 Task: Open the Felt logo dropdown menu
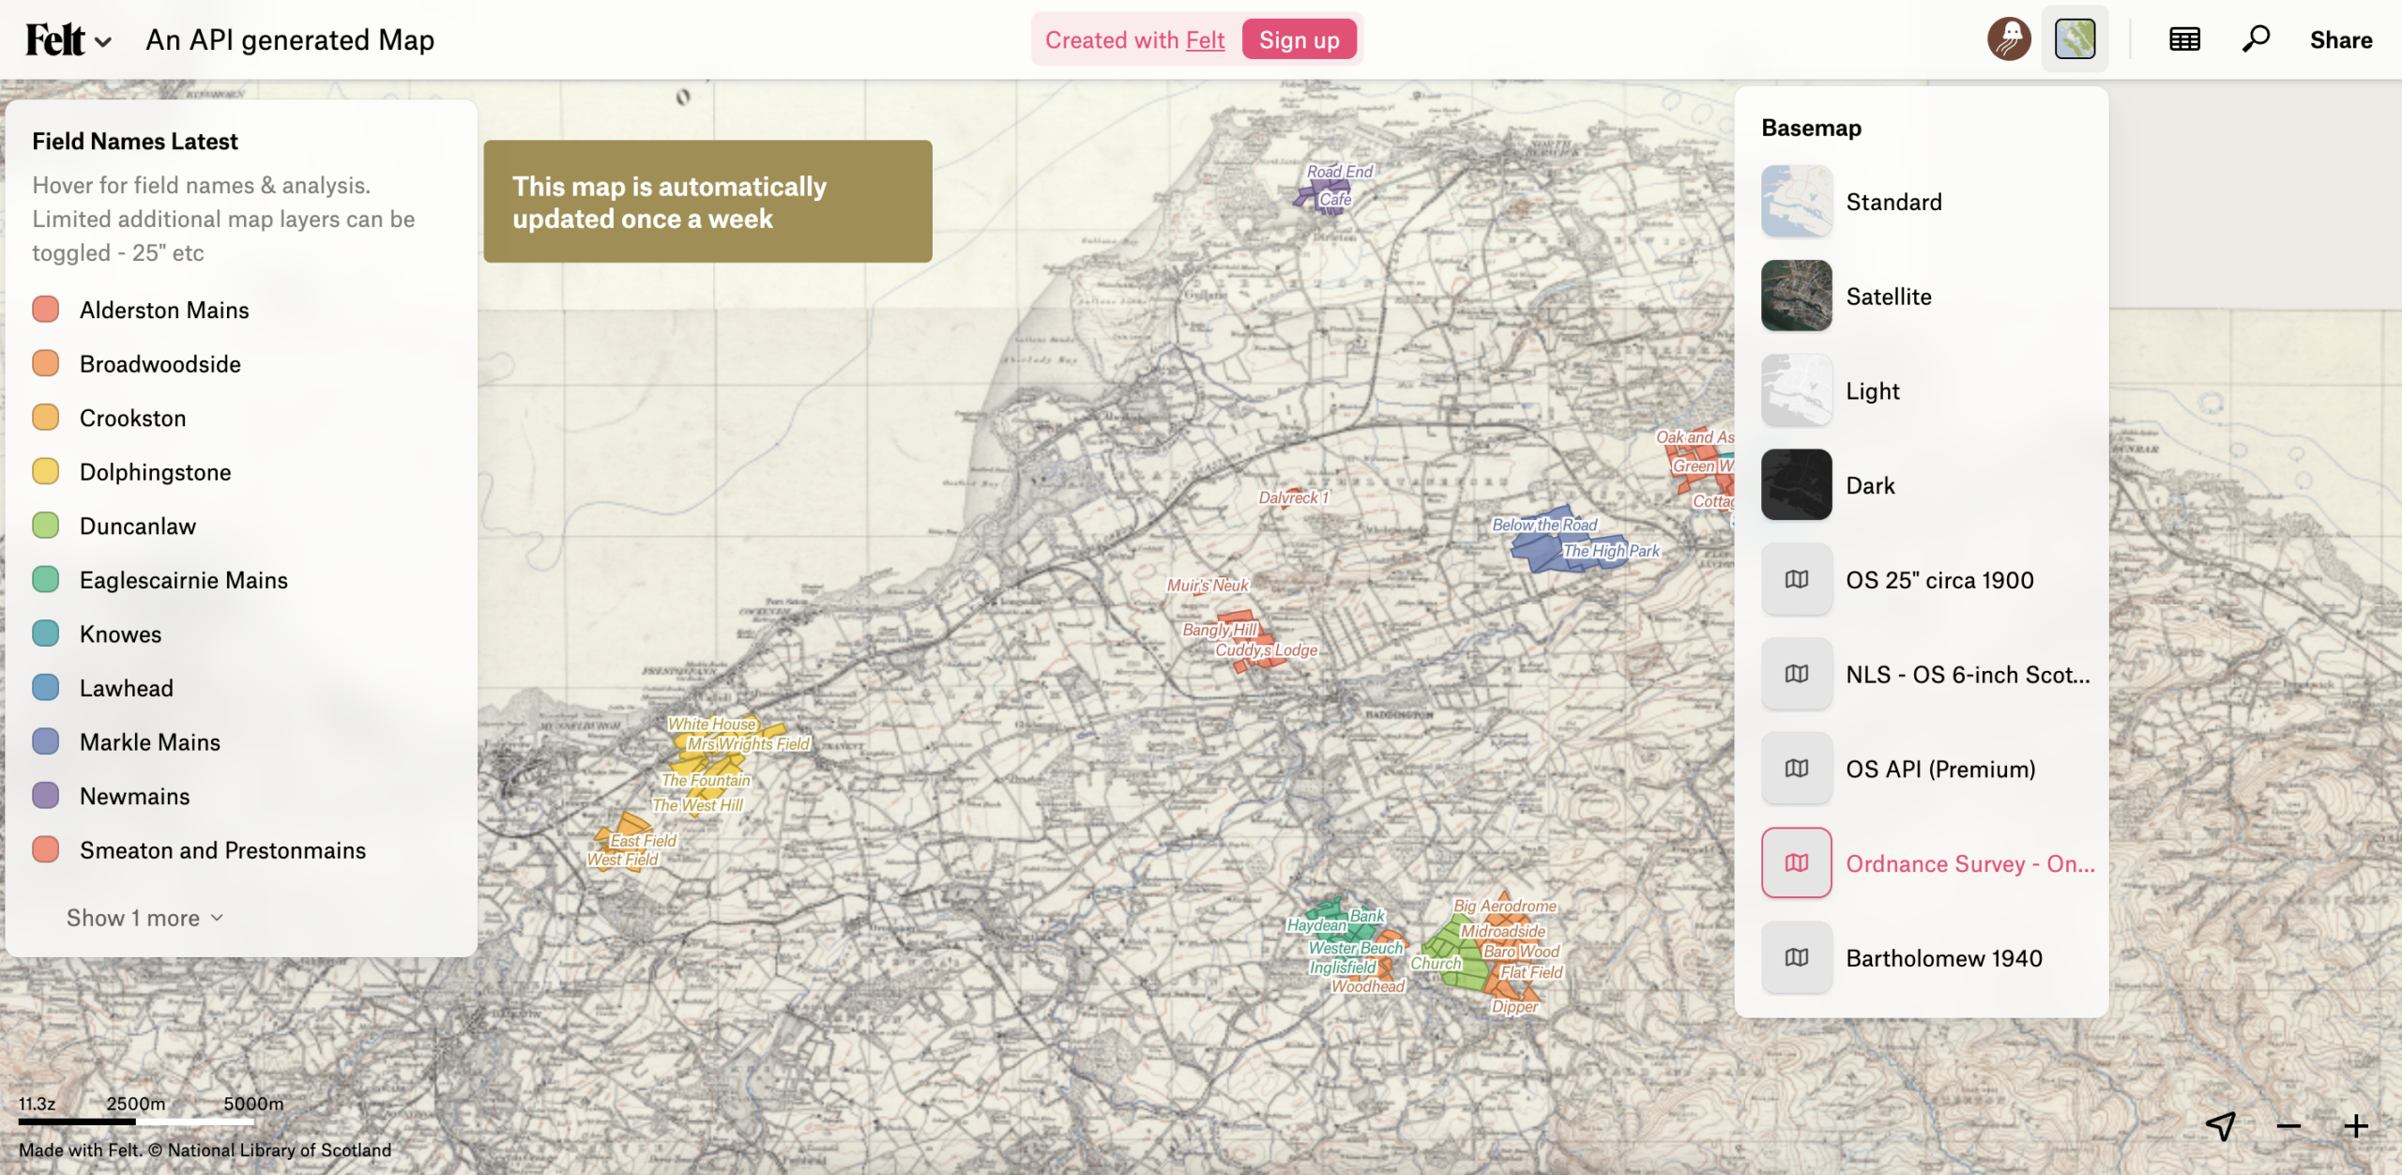(68, 40)
